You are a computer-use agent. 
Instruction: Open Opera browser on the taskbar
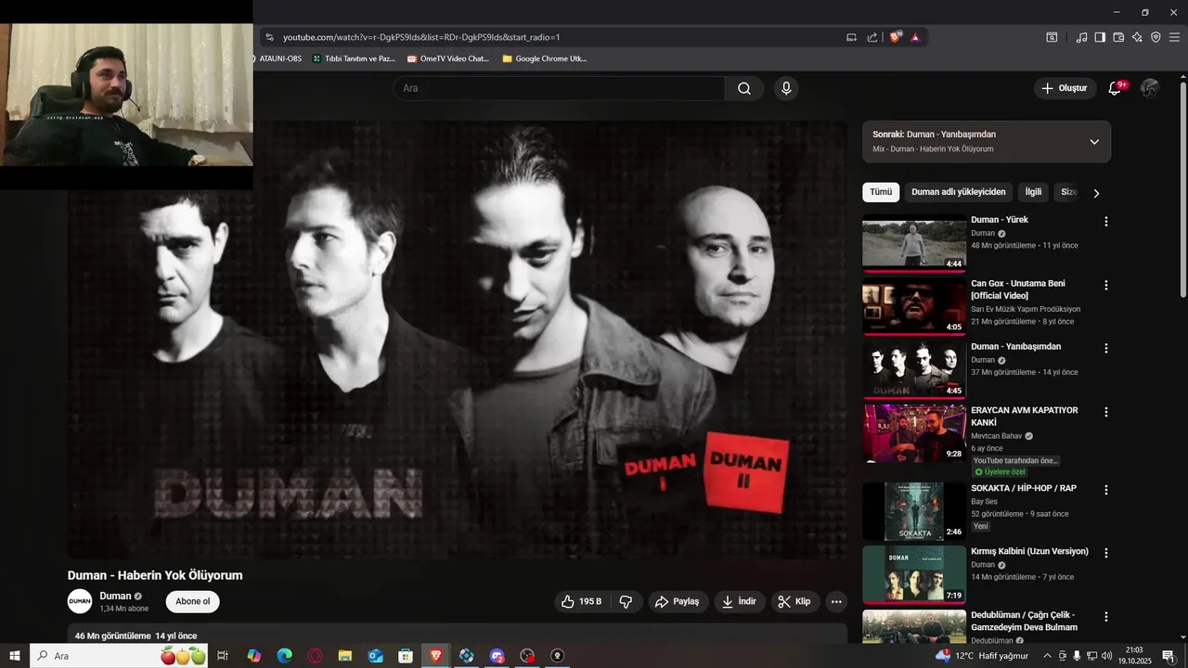316,656
